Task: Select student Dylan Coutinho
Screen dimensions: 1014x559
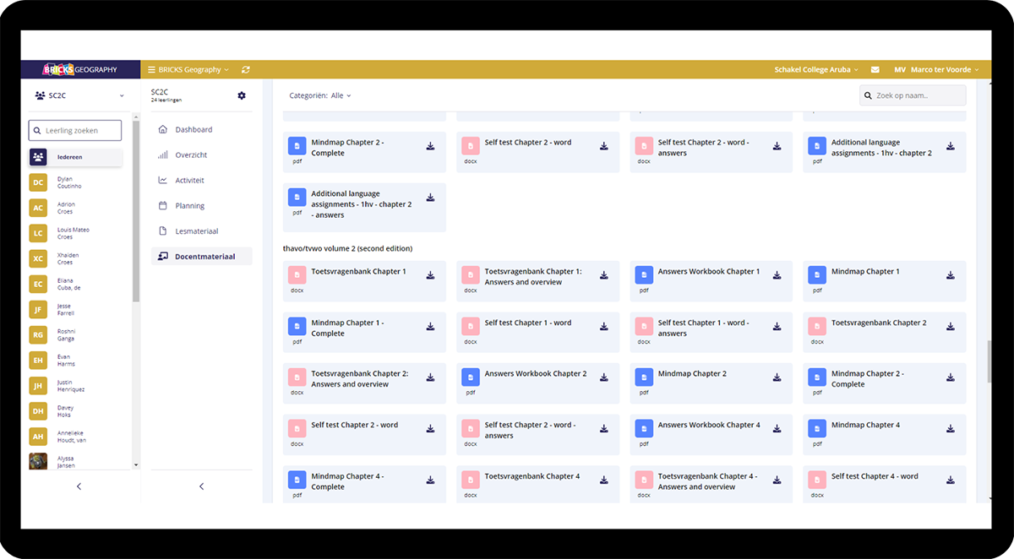Action: pos(66,182)
